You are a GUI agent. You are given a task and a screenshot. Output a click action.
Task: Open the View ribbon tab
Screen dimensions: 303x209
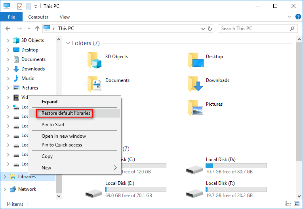point(65,17)
